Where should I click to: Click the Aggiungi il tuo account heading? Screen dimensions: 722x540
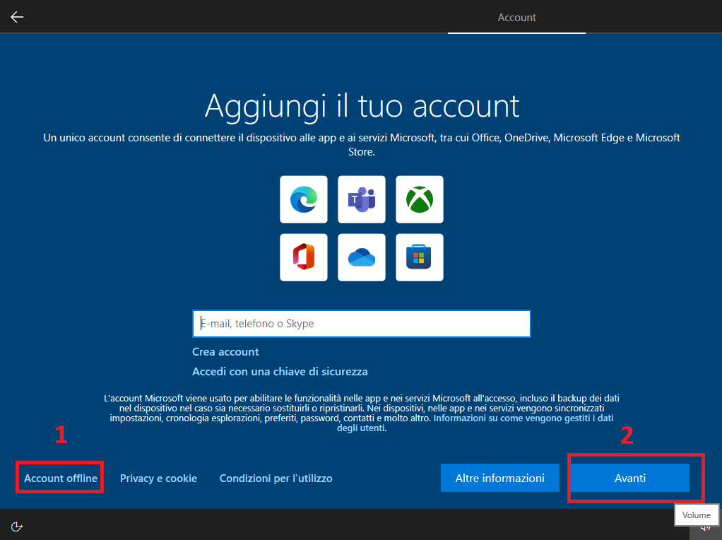coord(362,107)
